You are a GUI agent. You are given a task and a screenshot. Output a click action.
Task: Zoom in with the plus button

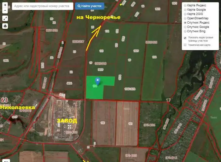pyautogui.click(x=5, y=5)
